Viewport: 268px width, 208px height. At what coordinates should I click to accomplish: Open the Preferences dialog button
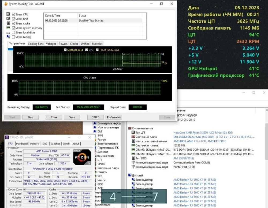pos(114,117)
